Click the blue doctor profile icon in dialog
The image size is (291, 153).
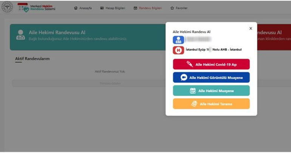tap(178, 40)
